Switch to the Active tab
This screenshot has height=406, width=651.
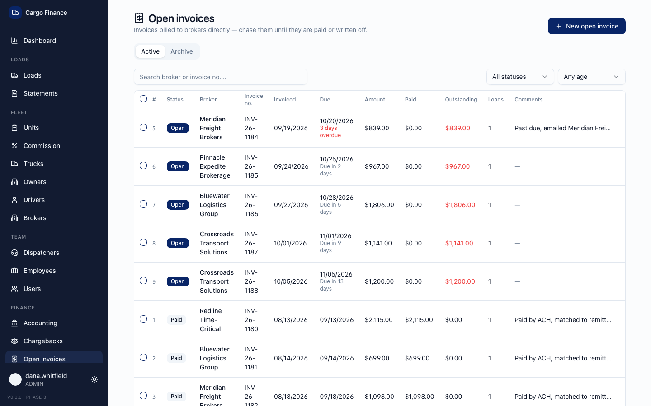click(150, 51)
